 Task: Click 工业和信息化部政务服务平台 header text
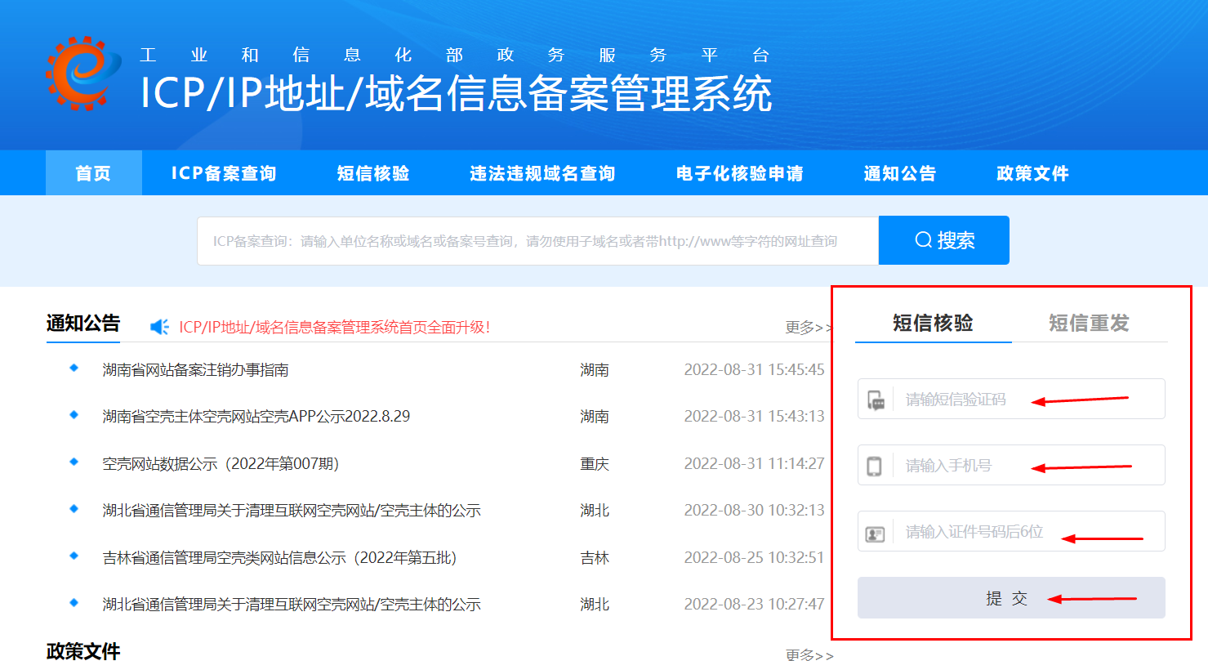[x=455, y=56]
